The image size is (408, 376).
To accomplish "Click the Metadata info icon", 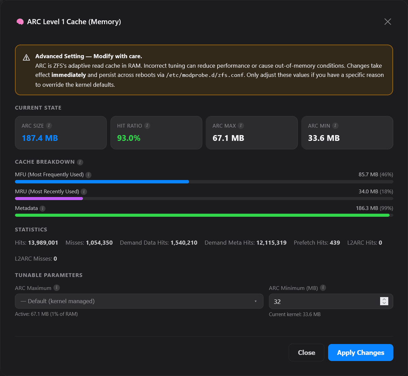I will tap(42, 208).
